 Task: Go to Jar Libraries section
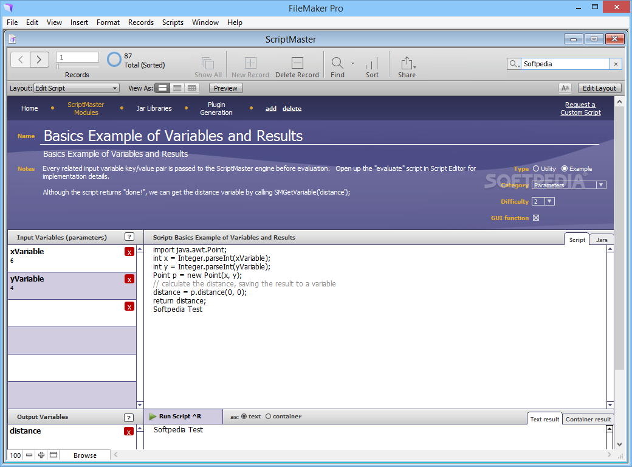click(x=154, y=108)
